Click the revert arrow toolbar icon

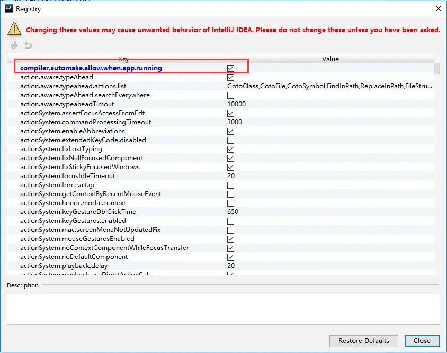pyautogui.click(x=28, y=45)
